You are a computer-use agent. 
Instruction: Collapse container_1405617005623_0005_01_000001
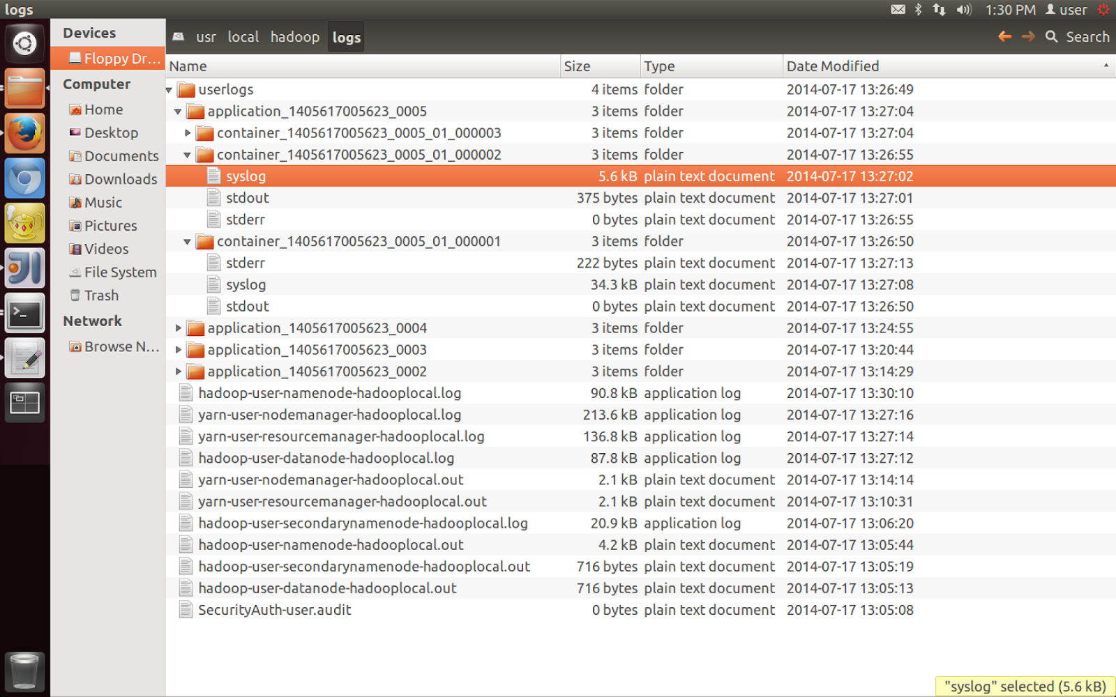click(x=187, y=241)
